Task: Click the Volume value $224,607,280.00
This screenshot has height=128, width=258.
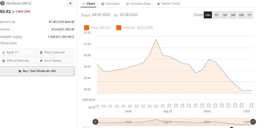Action: [x=63, y=29]
